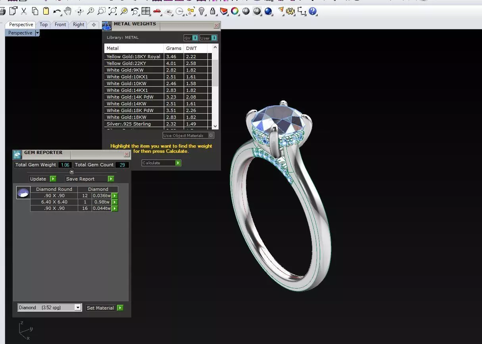Click the padlock lock objects icon
The image size is (482, 344).
(x=213, y=11)
